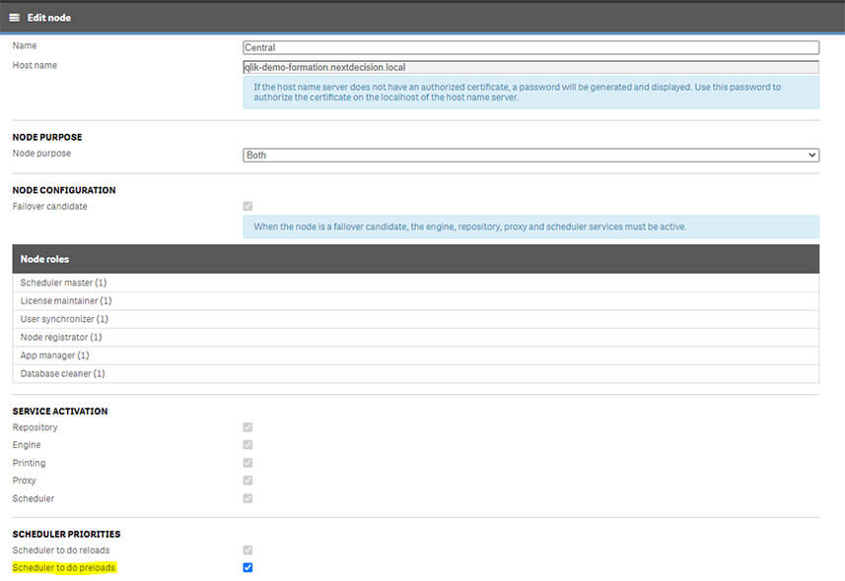The width and height of the screenshot is (845, 581).
Task: Click the hamburger icon beside Edit node
Action: pyautogui.click(x=15, y=18)
